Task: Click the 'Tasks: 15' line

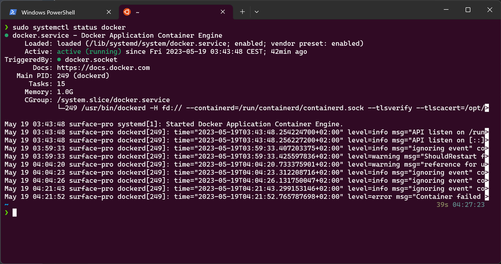Action: pos(47,84)
